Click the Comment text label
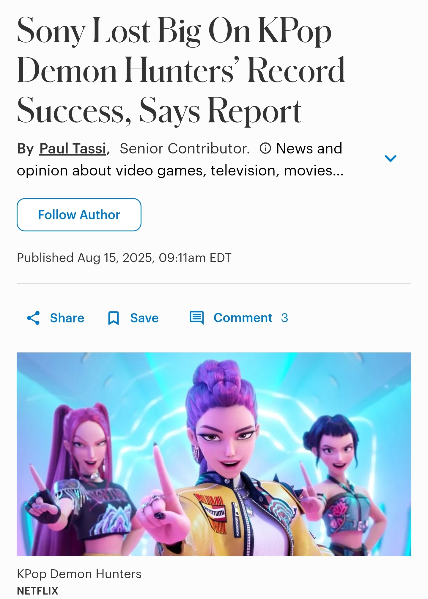Image resolution: width=428 pixels, height=599 pixels. pos(243,318)
